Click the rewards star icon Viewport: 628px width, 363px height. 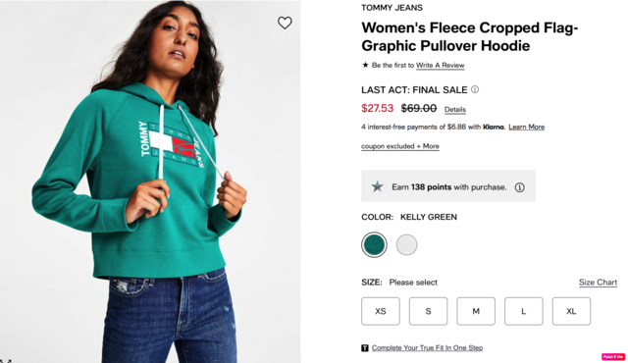tap(377, 186)
